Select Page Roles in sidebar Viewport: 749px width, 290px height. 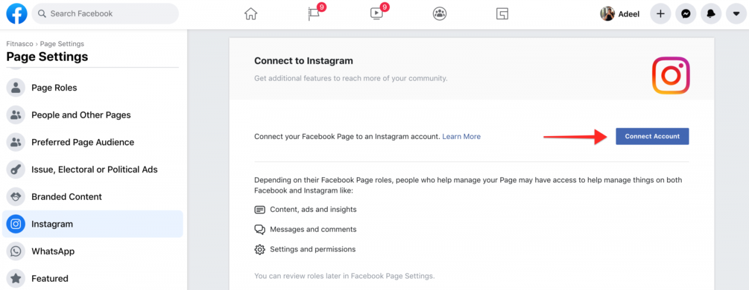tap(92, 88)
